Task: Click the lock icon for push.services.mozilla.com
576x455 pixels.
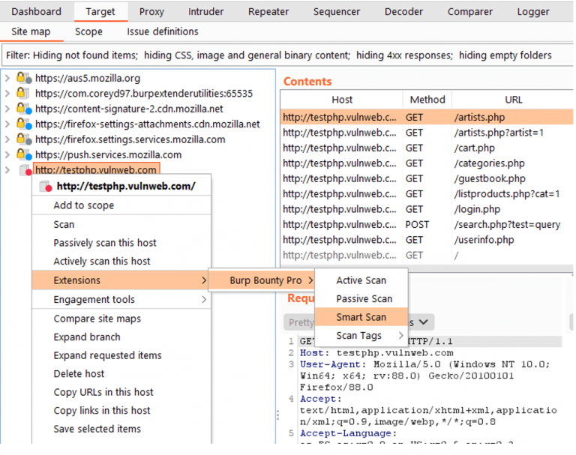Action: coord(24,154)
